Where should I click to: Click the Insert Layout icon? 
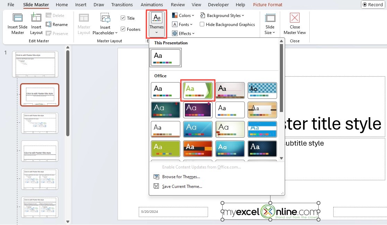(36, 18)
